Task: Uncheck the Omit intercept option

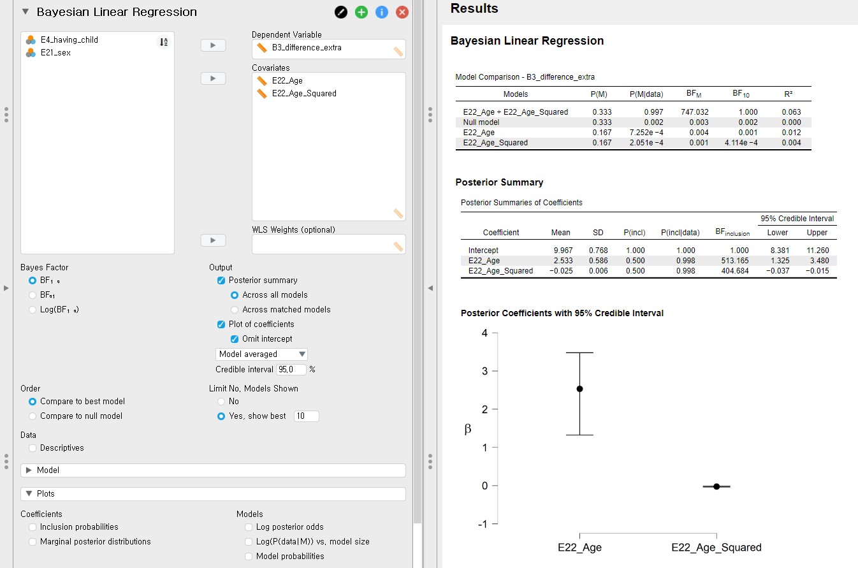Action: point(235,339)
